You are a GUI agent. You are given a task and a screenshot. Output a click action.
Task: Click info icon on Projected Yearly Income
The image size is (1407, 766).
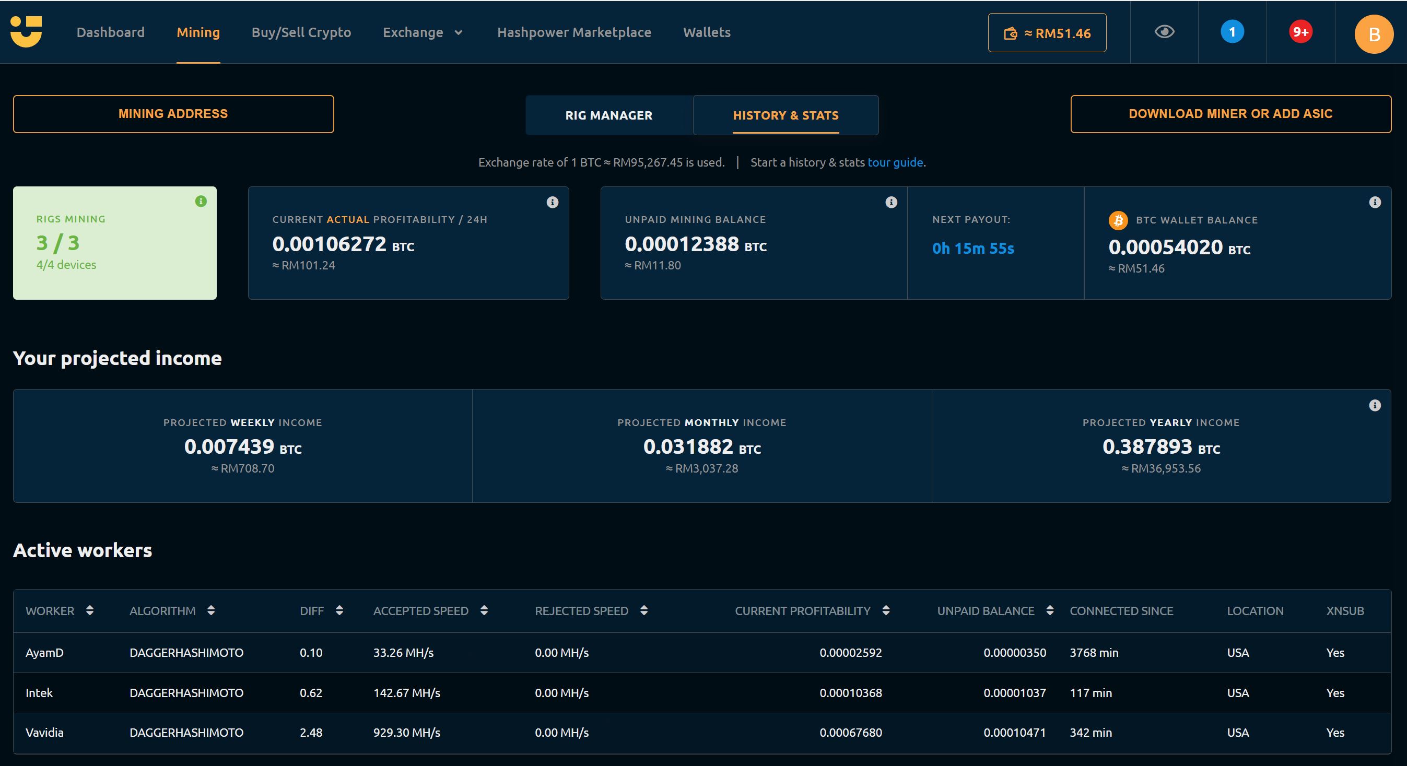(x=1375, y=405)
